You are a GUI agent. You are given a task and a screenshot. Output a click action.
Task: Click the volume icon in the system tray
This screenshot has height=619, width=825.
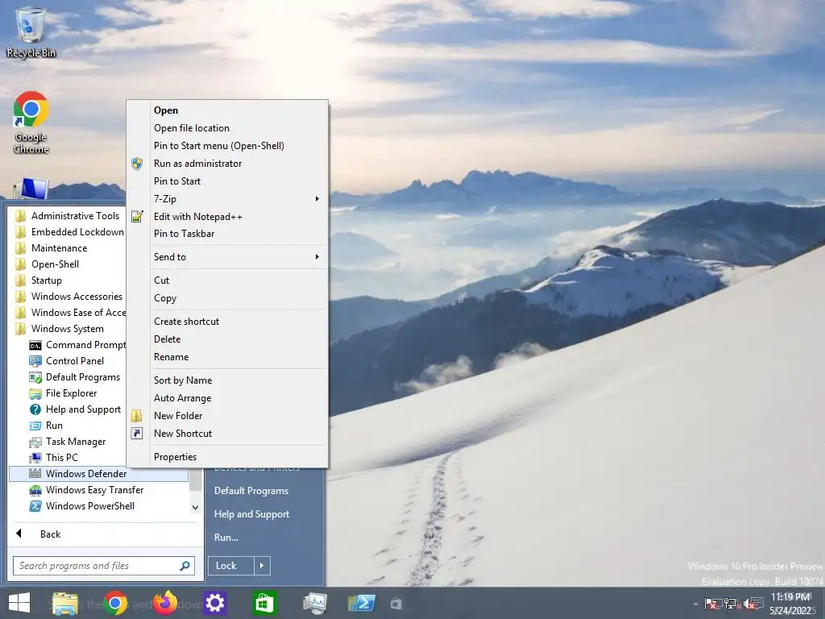pos(748,604)
